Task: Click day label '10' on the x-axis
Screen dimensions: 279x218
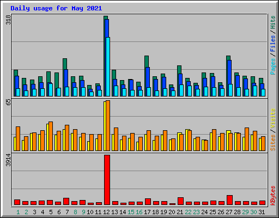Action: 90,212
